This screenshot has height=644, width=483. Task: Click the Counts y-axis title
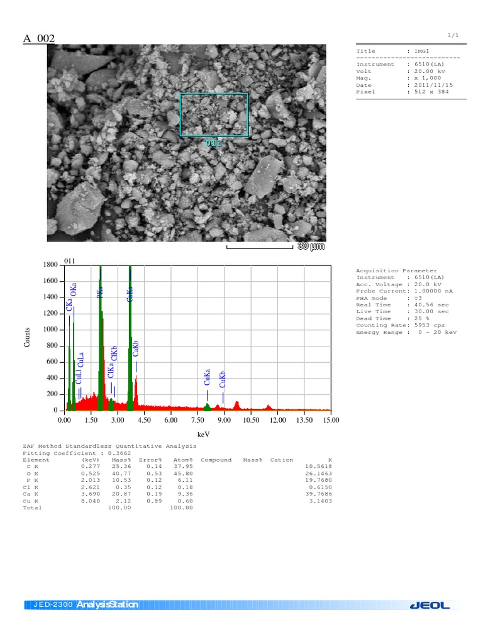[27, 338]
